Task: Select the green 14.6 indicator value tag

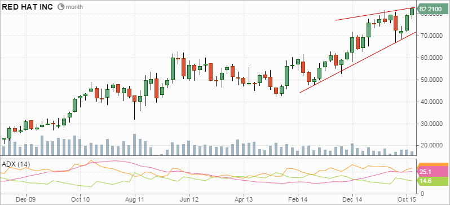Action: click(x=433, y=181)
